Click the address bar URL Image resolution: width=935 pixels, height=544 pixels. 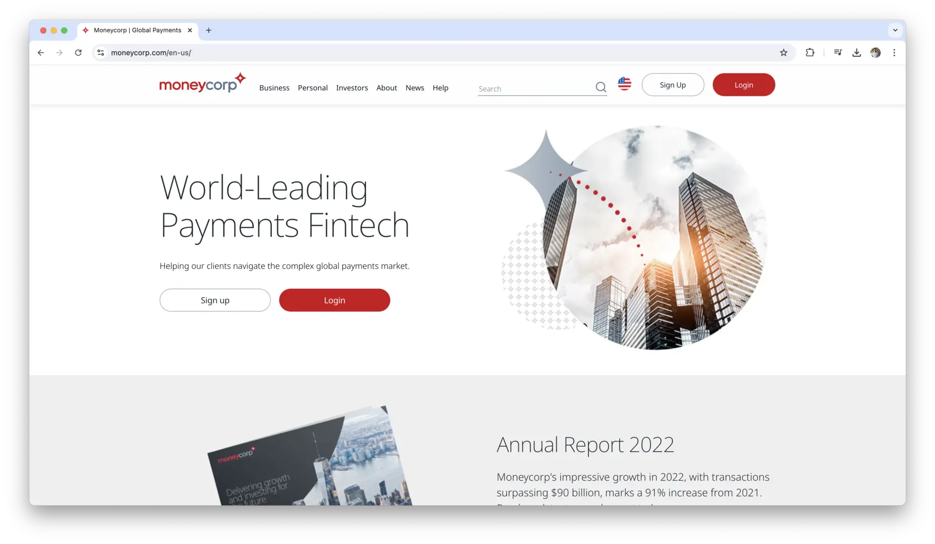(151, 52)
